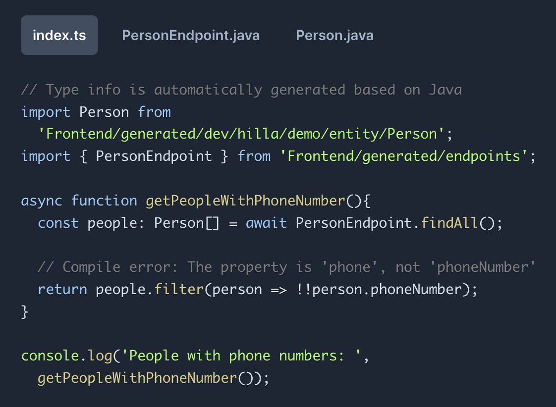The width and height of the screenshot is (556, 407).
Task: Click phoneNumber in the person.phoneNumber expression
Action: pyautogui.click(x=416, y=289)
